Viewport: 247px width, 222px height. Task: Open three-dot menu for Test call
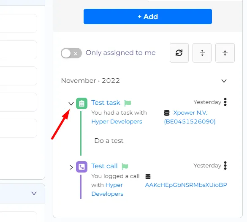225,165
